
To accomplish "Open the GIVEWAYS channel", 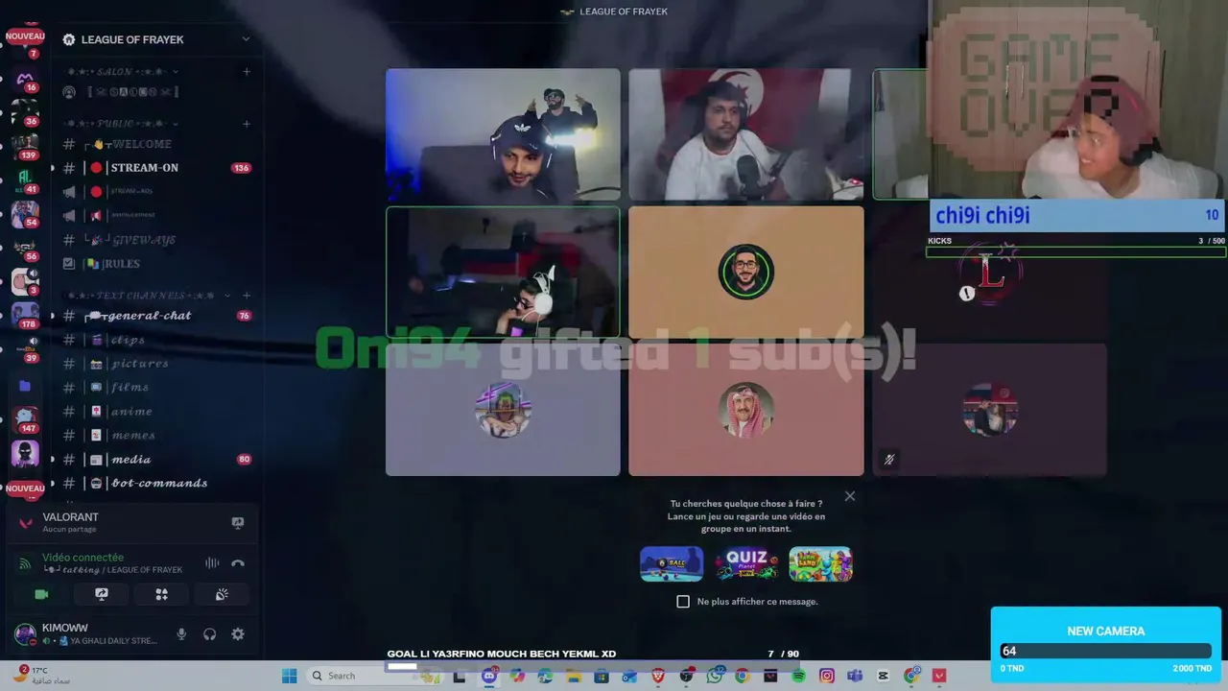I will [156, 240].
